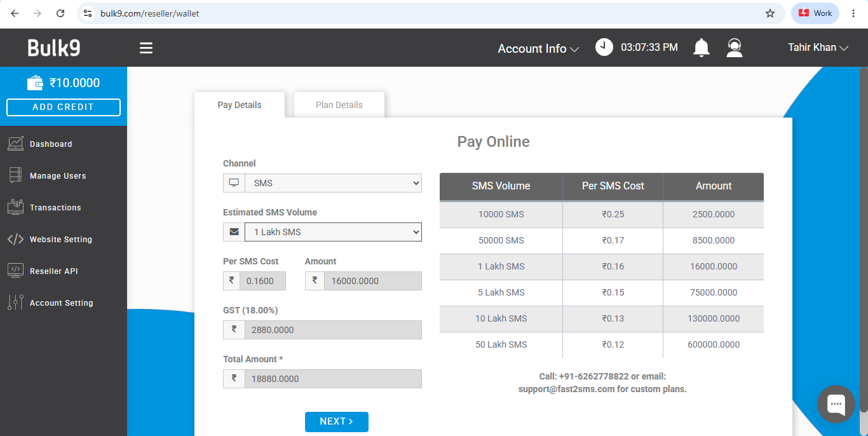Viewport: 868px width, 436px height.
Task: Click the Dashboard chart icon
Action: click(16, 144)
